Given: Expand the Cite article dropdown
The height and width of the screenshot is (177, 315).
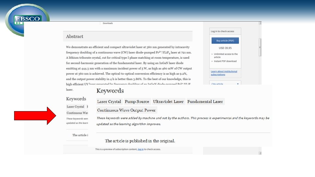Looking at the screenshot, I should (225, 84).
